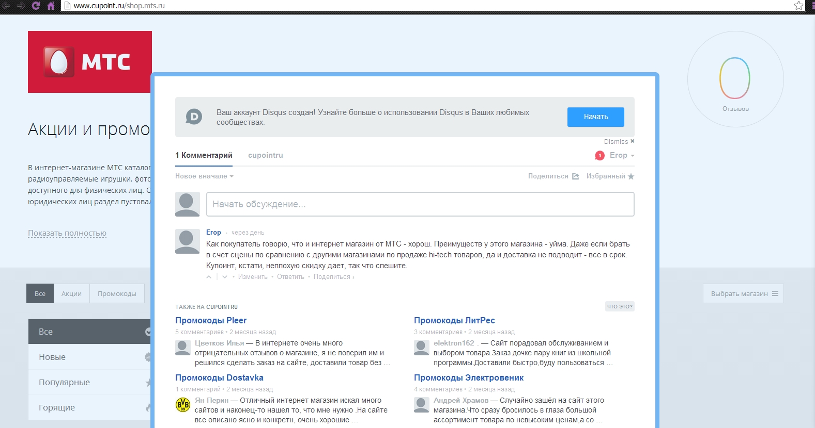Open Ян Перин's BVB avatar
The image size is (815, 428).
(x=183, y=405)
